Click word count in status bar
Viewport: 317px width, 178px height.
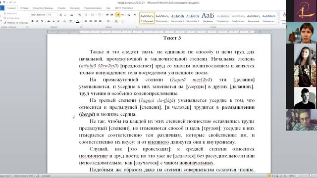pos(23,176)
